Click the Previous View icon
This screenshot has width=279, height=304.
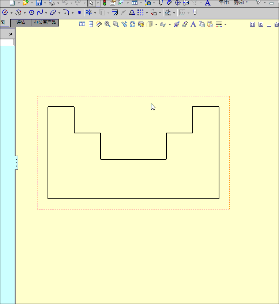click(124, 24)
